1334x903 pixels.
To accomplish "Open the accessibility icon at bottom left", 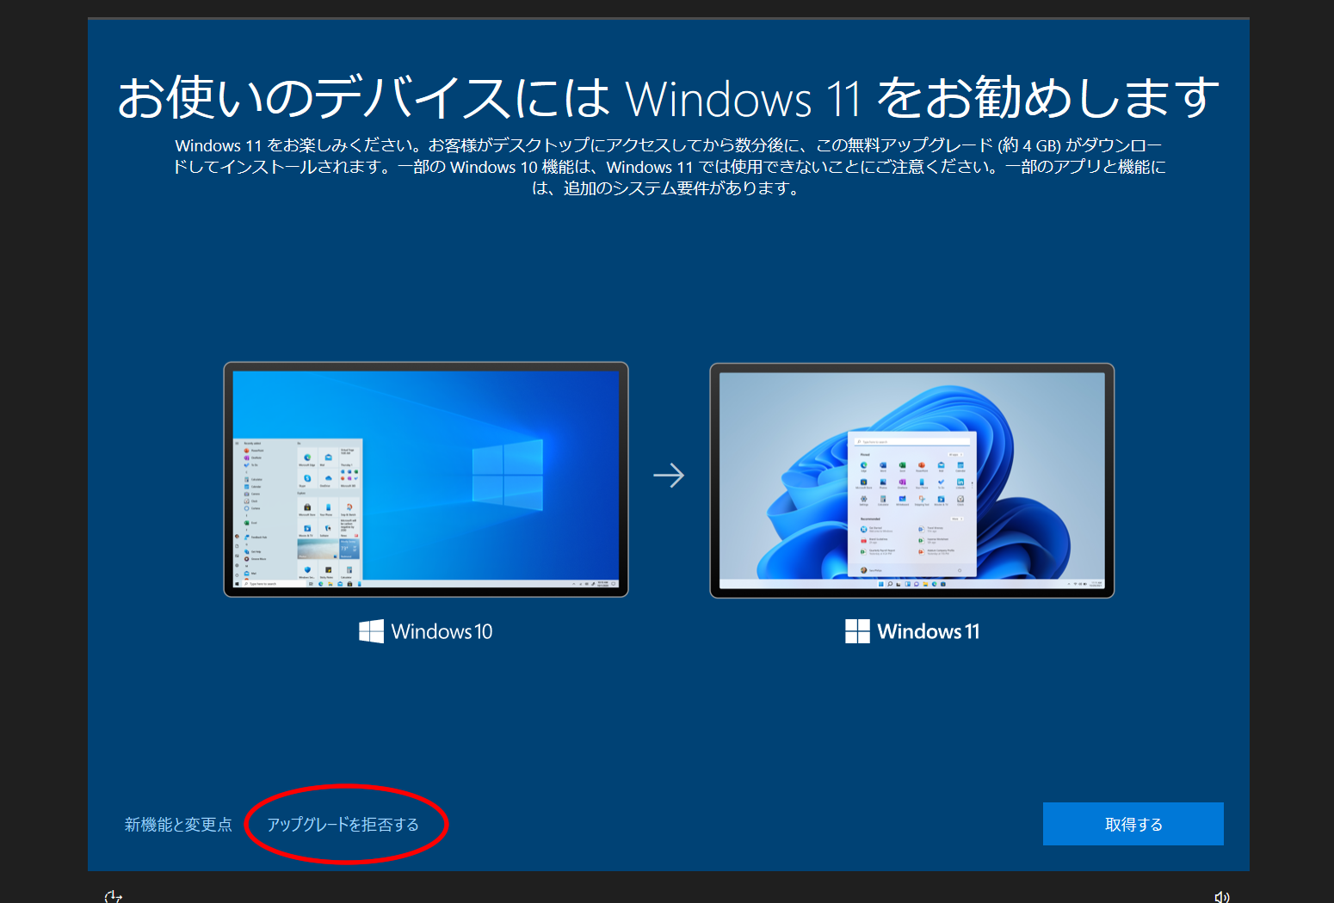I will point(113,896).
